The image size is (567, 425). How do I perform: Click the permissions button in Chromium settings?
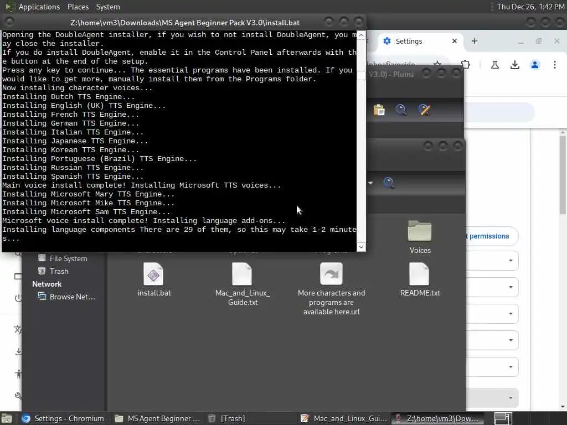[492, 236]
